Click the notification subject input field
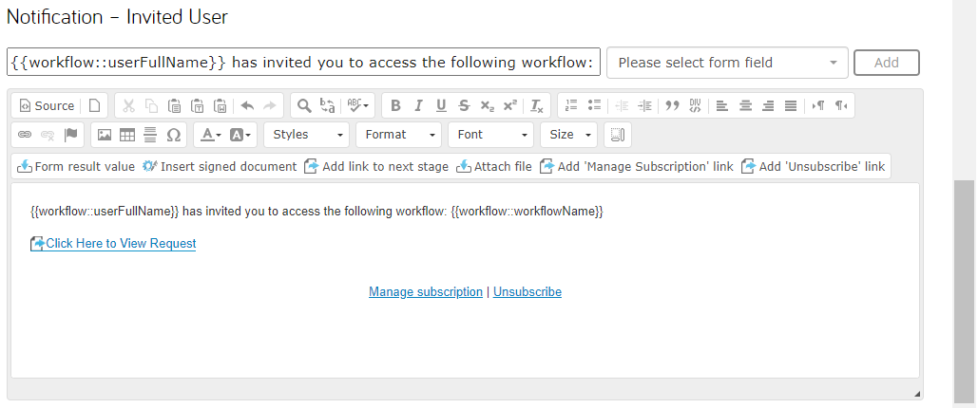Screen dimensions: 978x408 click(x=303, y=63)
